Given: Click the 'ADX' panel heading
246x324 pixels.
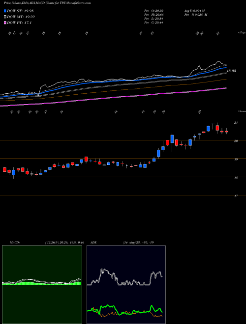Looking at the screenshot, I should [x=93, y=243].
